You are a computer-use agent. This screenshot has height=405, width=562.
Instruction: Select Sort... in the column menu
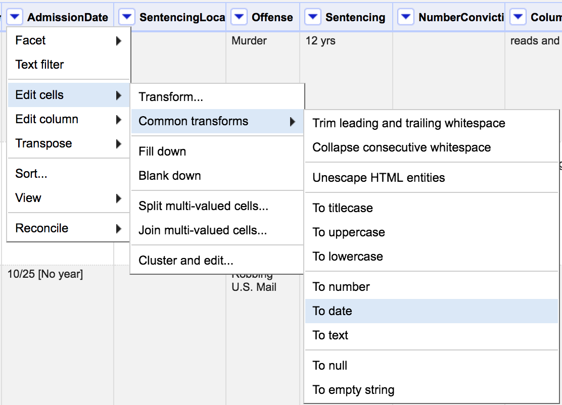coord(31,174)
